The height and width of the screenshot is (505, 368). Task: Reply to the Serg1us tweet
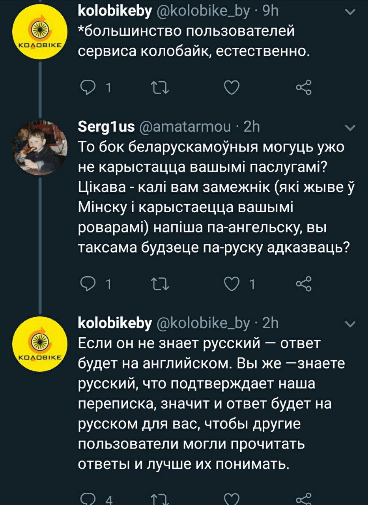click(x=87, y=284)
